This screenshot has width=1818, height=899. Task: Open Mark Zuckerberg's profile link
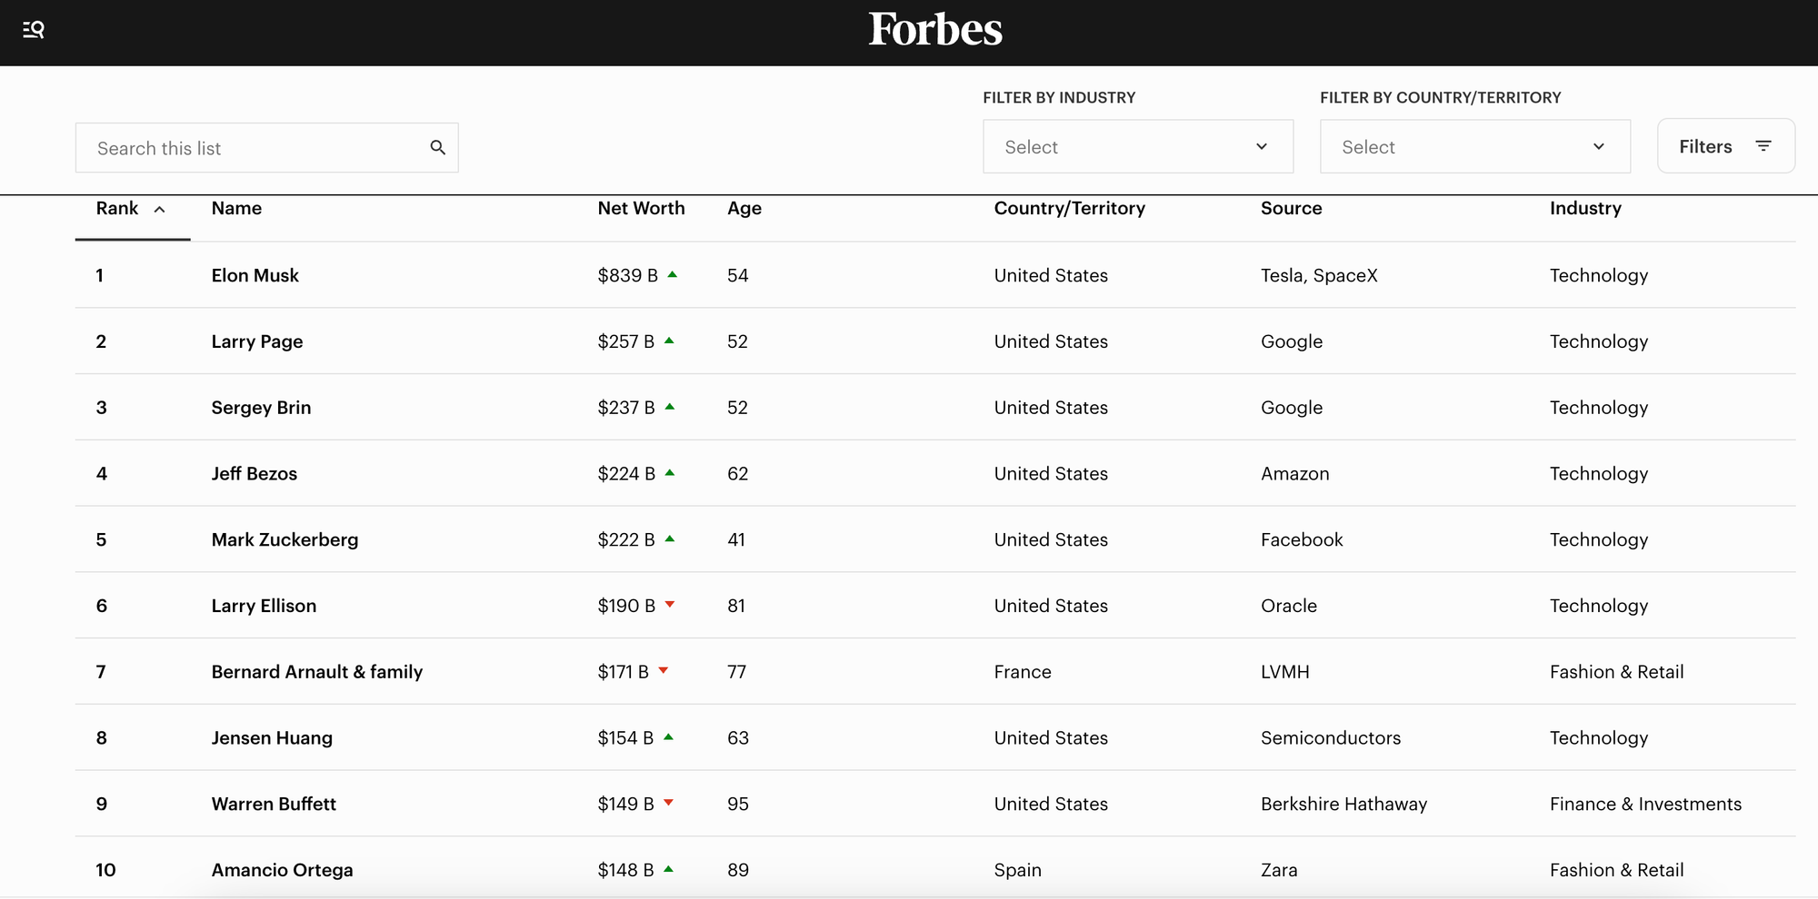click(x=285, y=539)
